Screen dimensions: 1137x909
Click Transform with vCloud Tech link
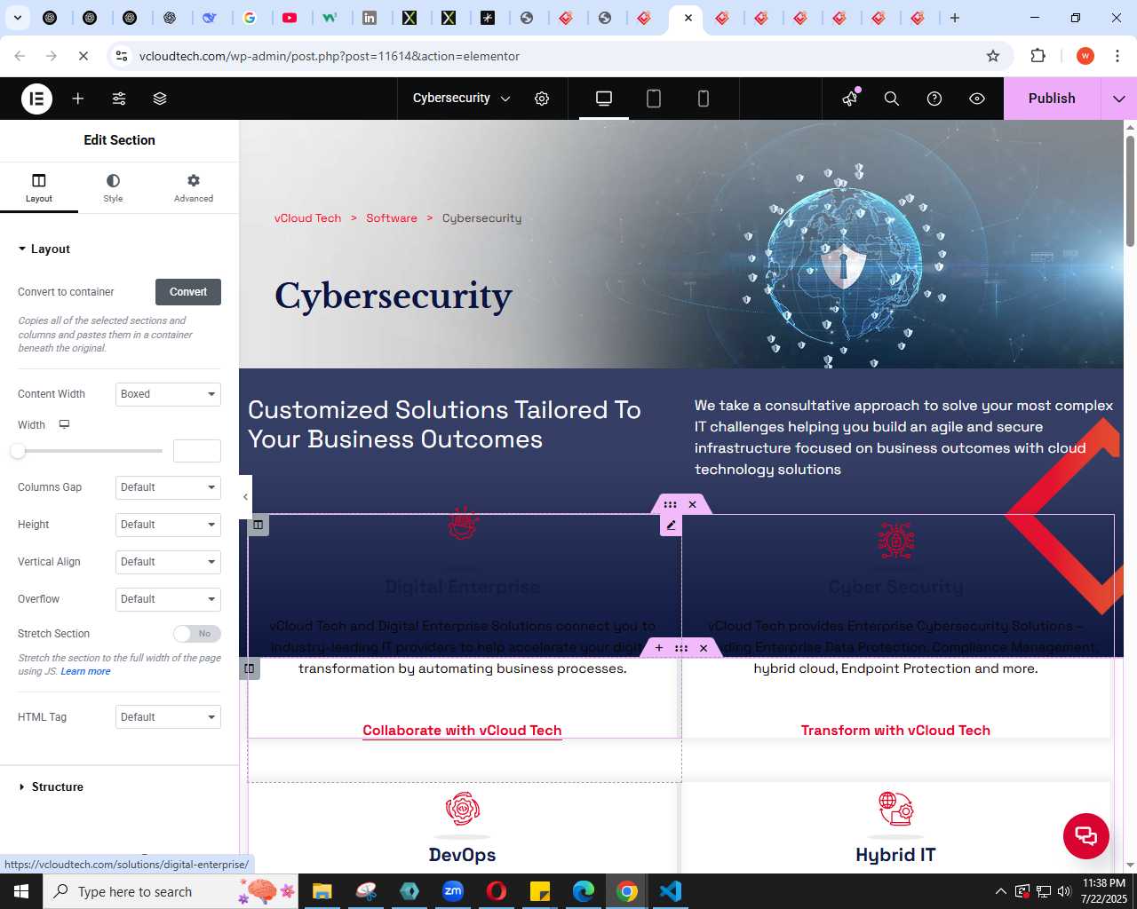(x=895, y=731)
